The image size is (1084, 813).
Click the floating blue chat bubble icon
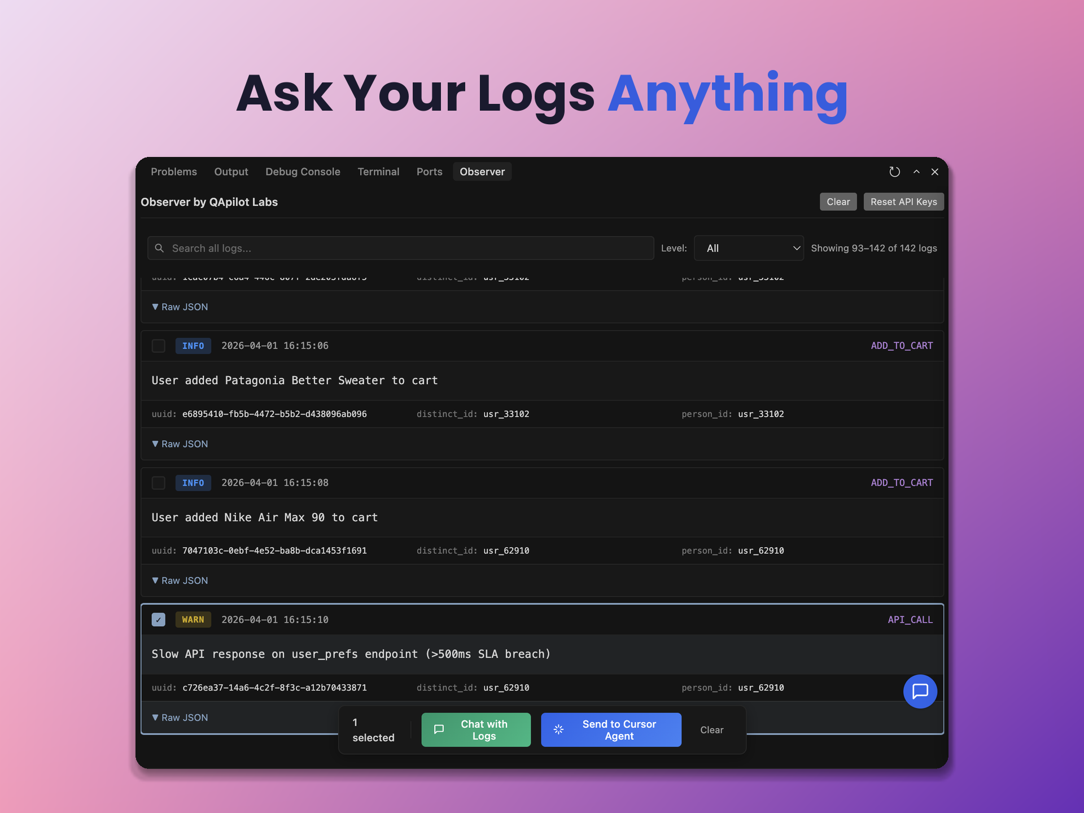920,691
